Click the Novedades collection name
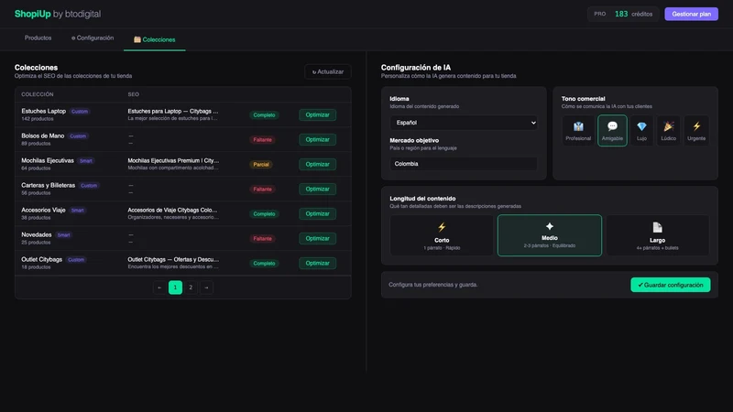This screenshot has width=733, height=412. pyautogui.click(x=37, y=235)
